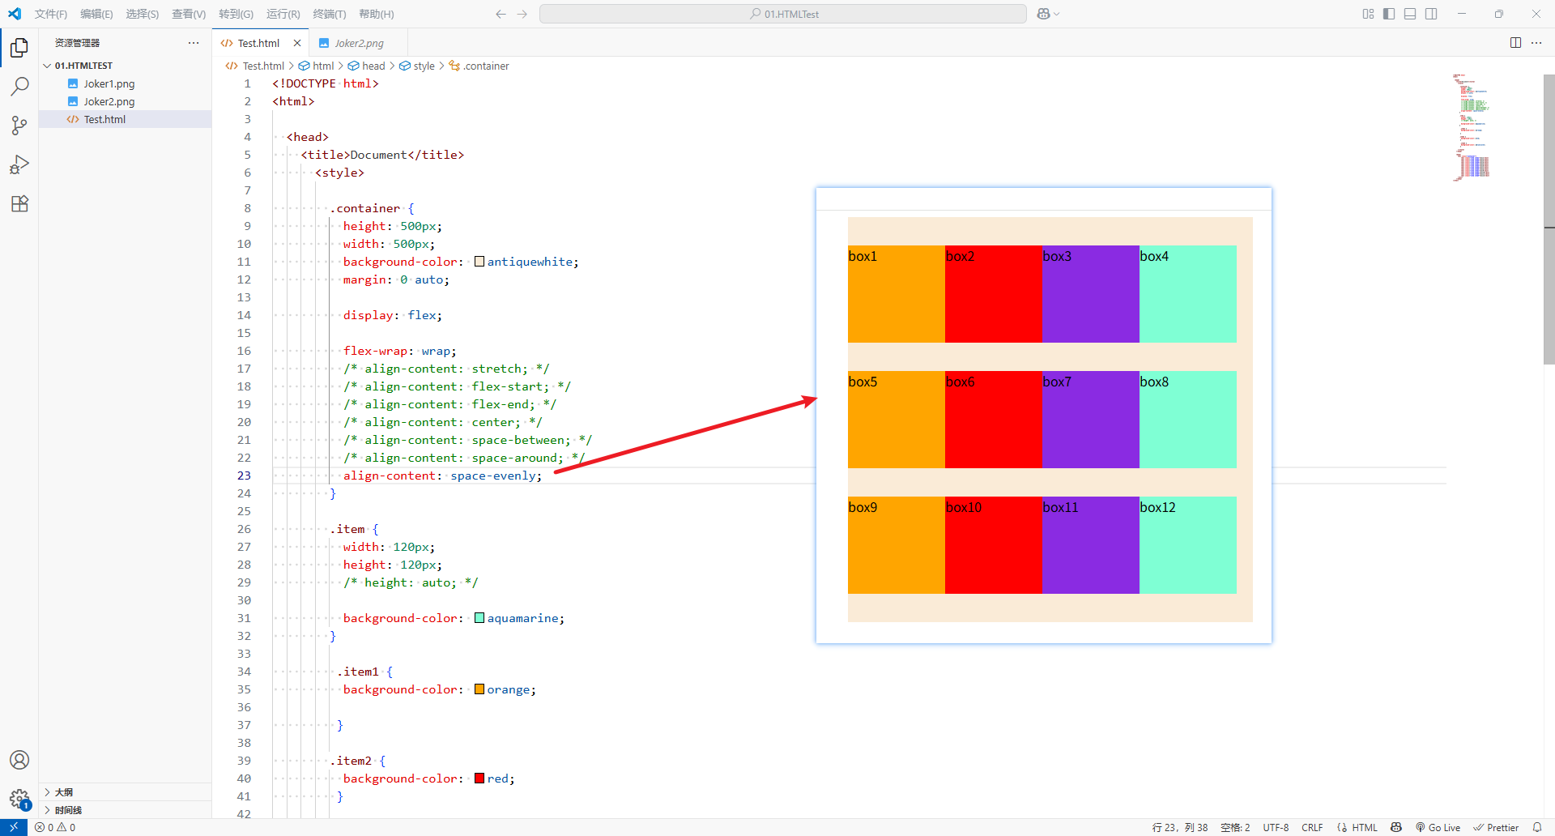Click Test.html in the breadcrumb
The image size is (1555, 836).
(255, 66)
